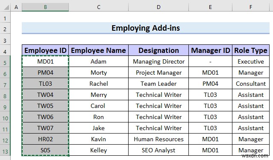Screen dimensions: 273x160
Task: Select the 'Team Leader' designation cell
Action: tap(159, 84)
